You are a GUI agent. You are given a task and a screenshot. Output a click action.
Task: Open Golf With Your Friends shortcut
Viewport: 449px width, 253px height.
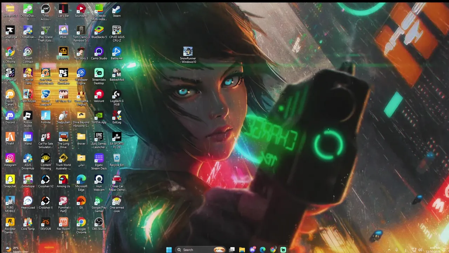click(46, 77)
